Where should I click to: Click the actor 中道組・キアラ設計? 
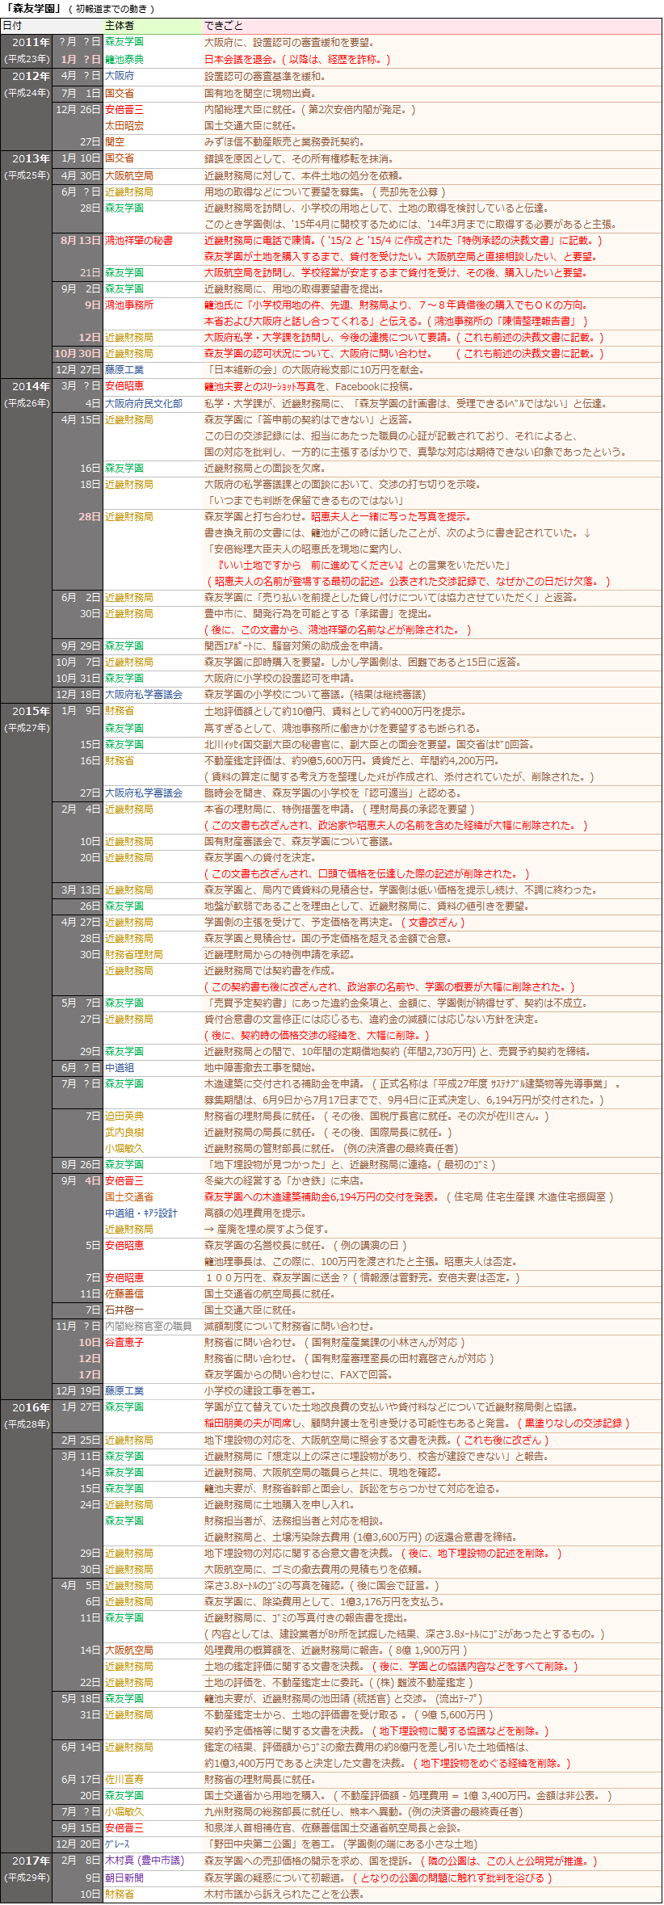click(x=141, y=1213)
